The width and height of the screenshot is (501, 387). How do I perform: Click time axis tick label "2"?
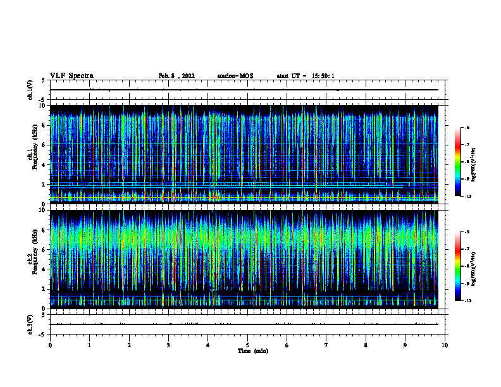(x=129, y=345)
